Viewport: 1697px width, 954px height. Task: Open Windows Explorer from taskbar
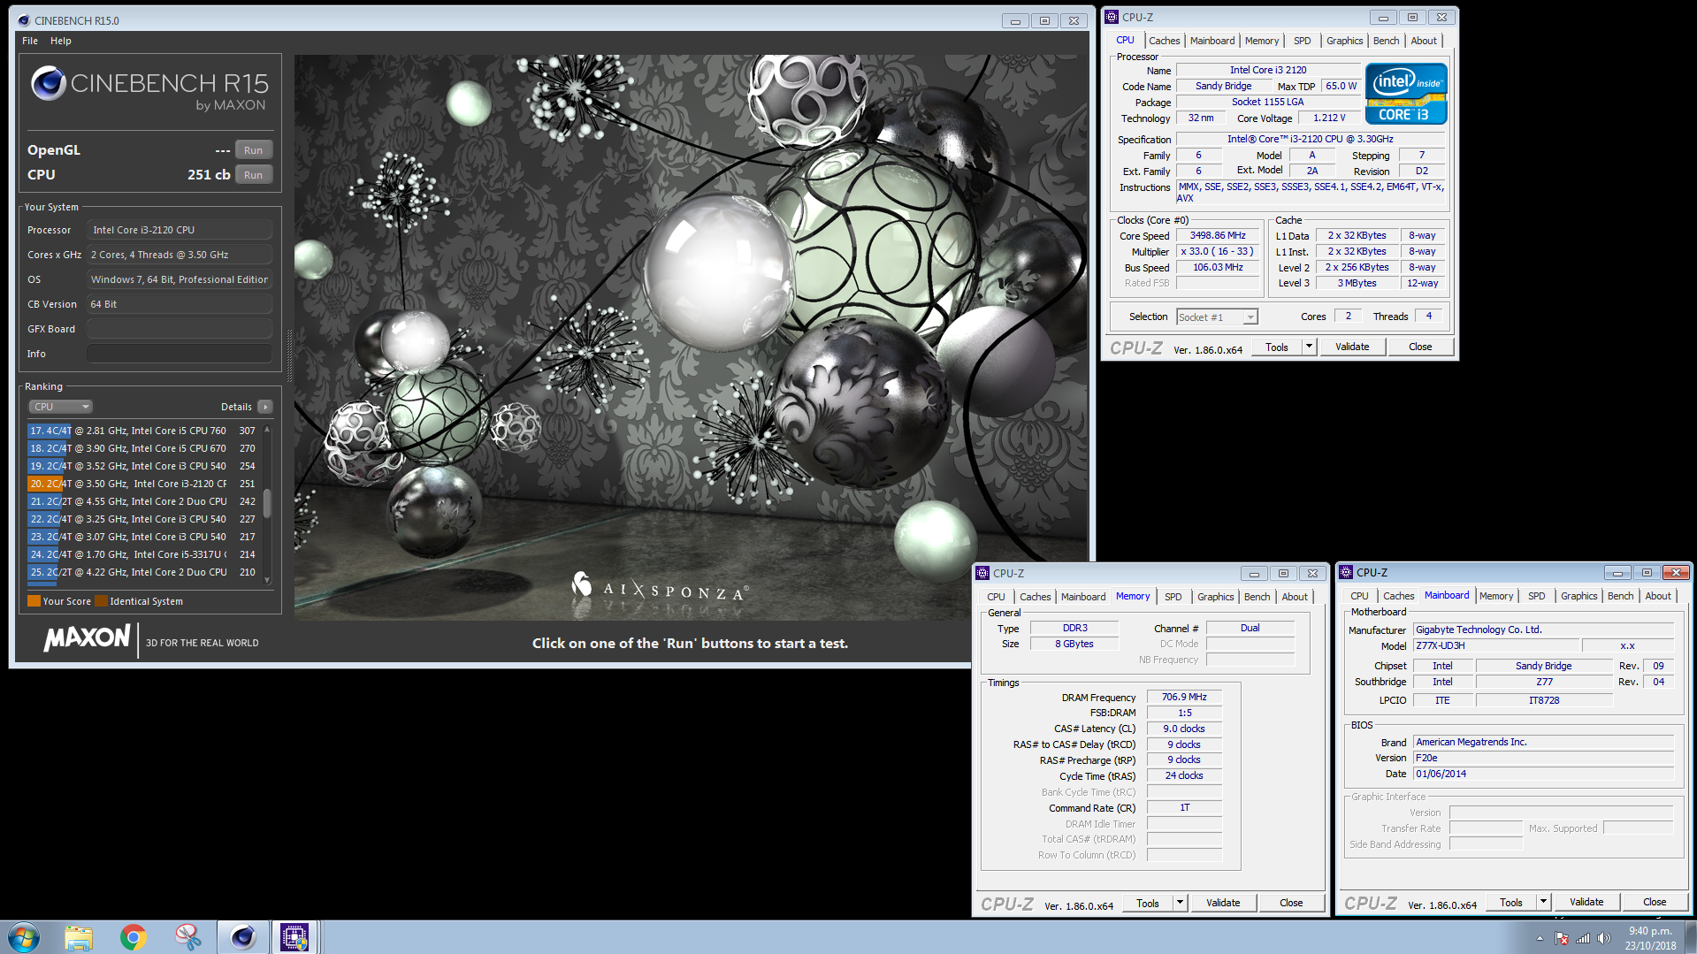tap(79, 937)
